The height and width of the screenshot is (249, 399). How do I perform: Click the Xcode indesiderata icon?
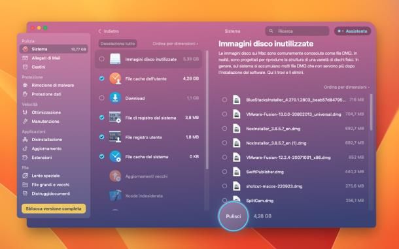click(x=115, y=195)
